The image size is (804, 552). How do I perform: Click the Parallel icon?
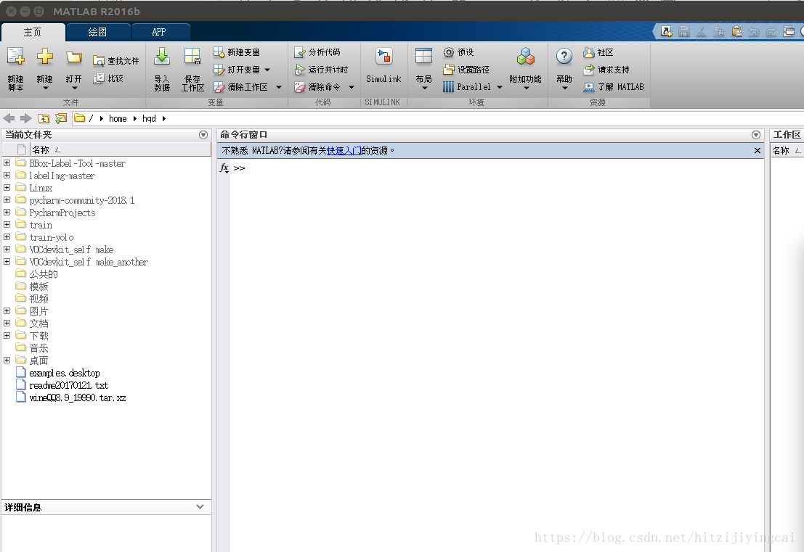448,87
